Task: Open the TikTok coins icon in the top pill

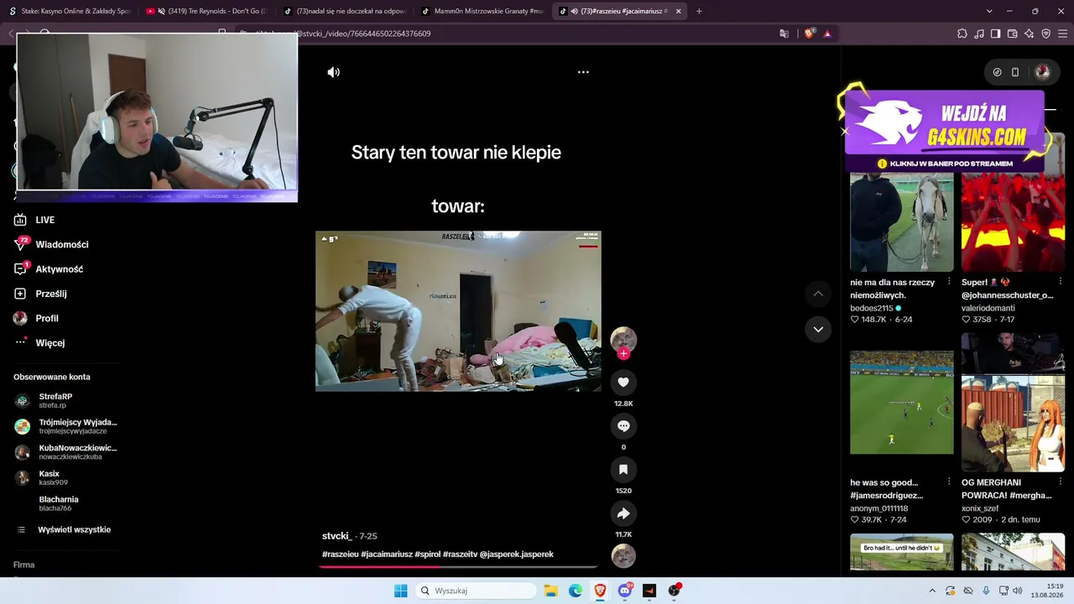Action: tap(997, 72)
